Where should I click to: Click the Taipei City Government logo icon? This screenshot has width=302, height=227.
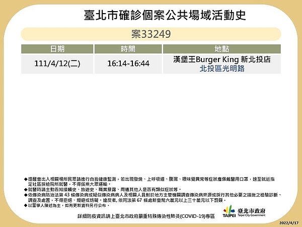click(229, 211)
